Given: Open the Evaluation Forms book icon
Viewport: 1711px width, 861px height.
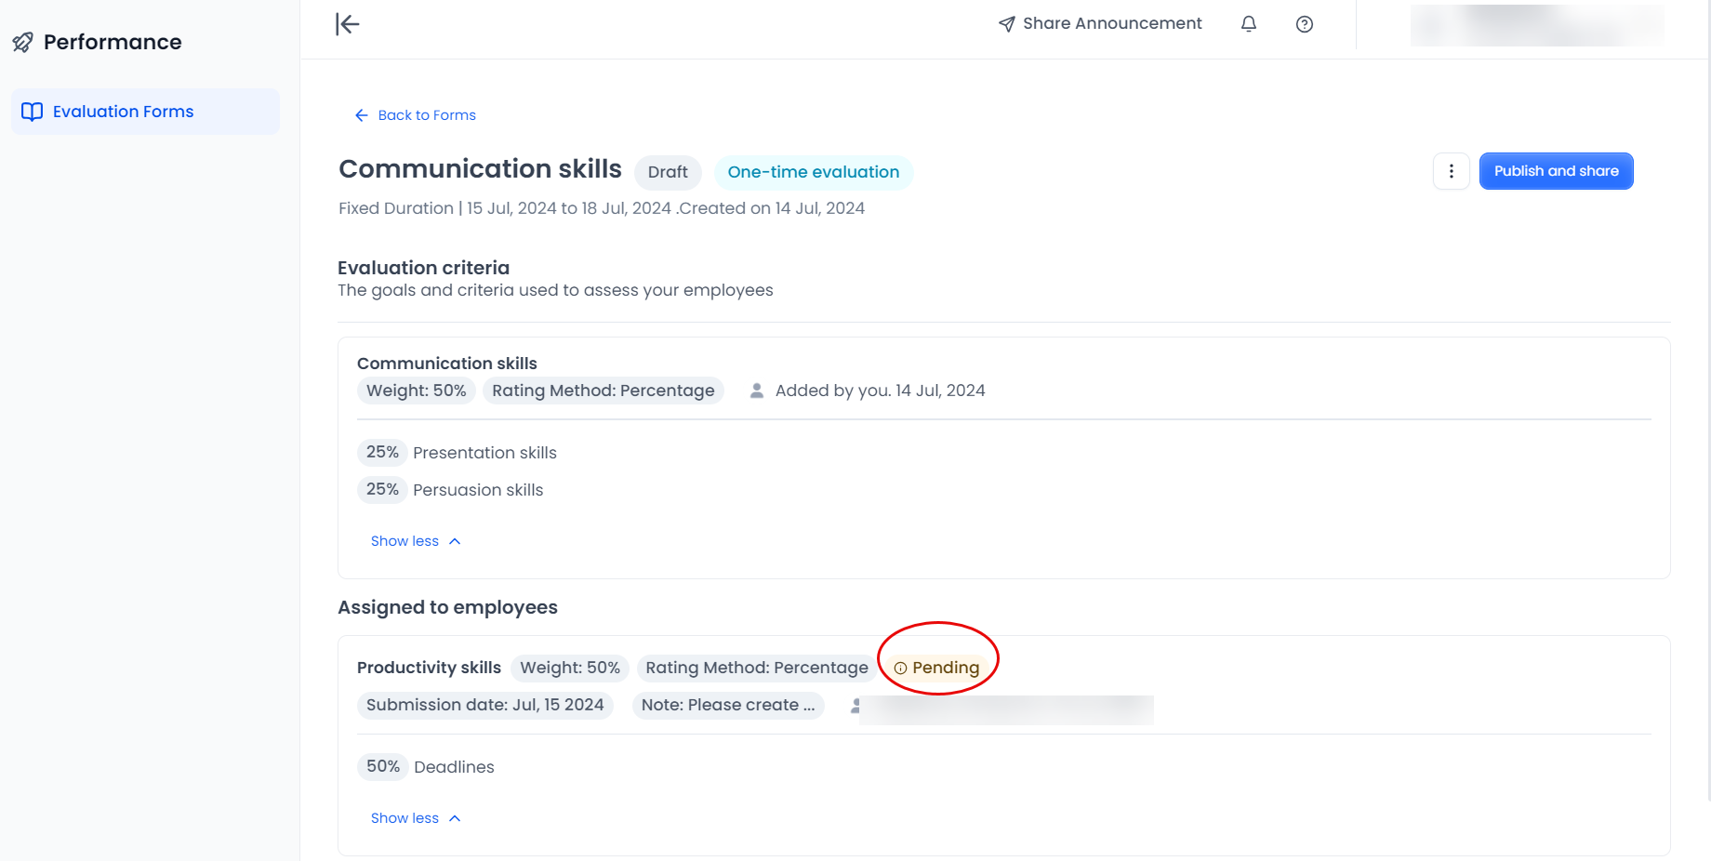Looking at the screenshot, I should (x=33, y=111).
